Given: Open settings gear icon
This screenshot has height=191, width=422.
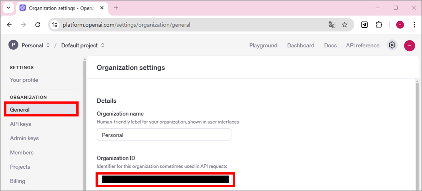Looking at the screenshot, I should click(392, 45).
